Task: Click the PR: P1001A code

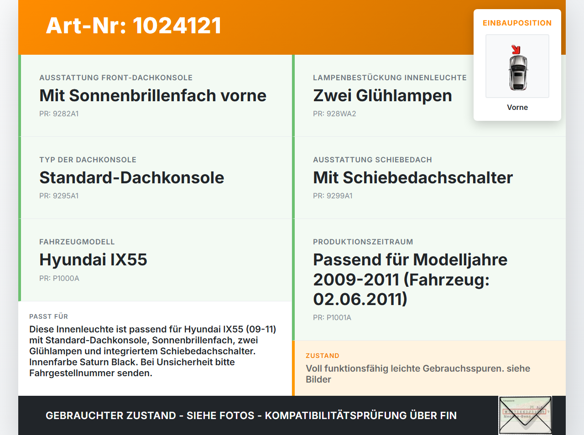Action: click(332, 317)
